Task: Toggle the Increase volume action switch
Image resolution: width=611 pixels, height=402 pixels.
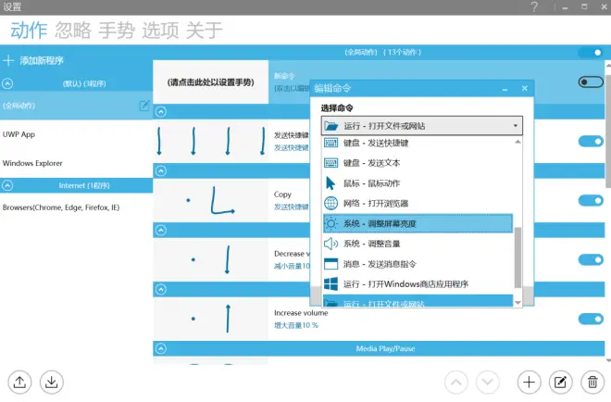Action: [591, 319]
